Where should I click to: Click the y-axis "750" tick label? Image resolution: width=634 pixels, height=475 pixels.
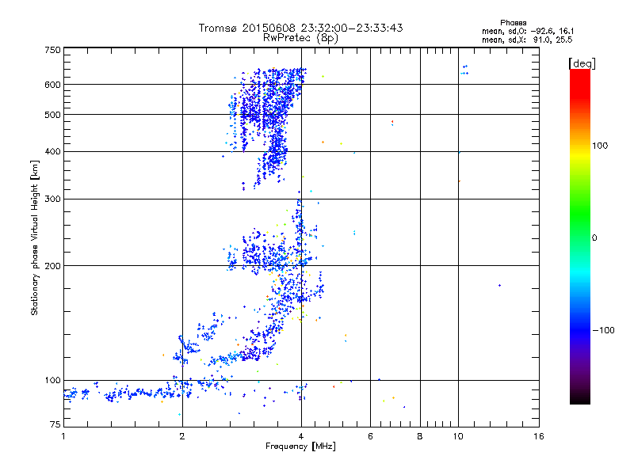click(52, 50)
